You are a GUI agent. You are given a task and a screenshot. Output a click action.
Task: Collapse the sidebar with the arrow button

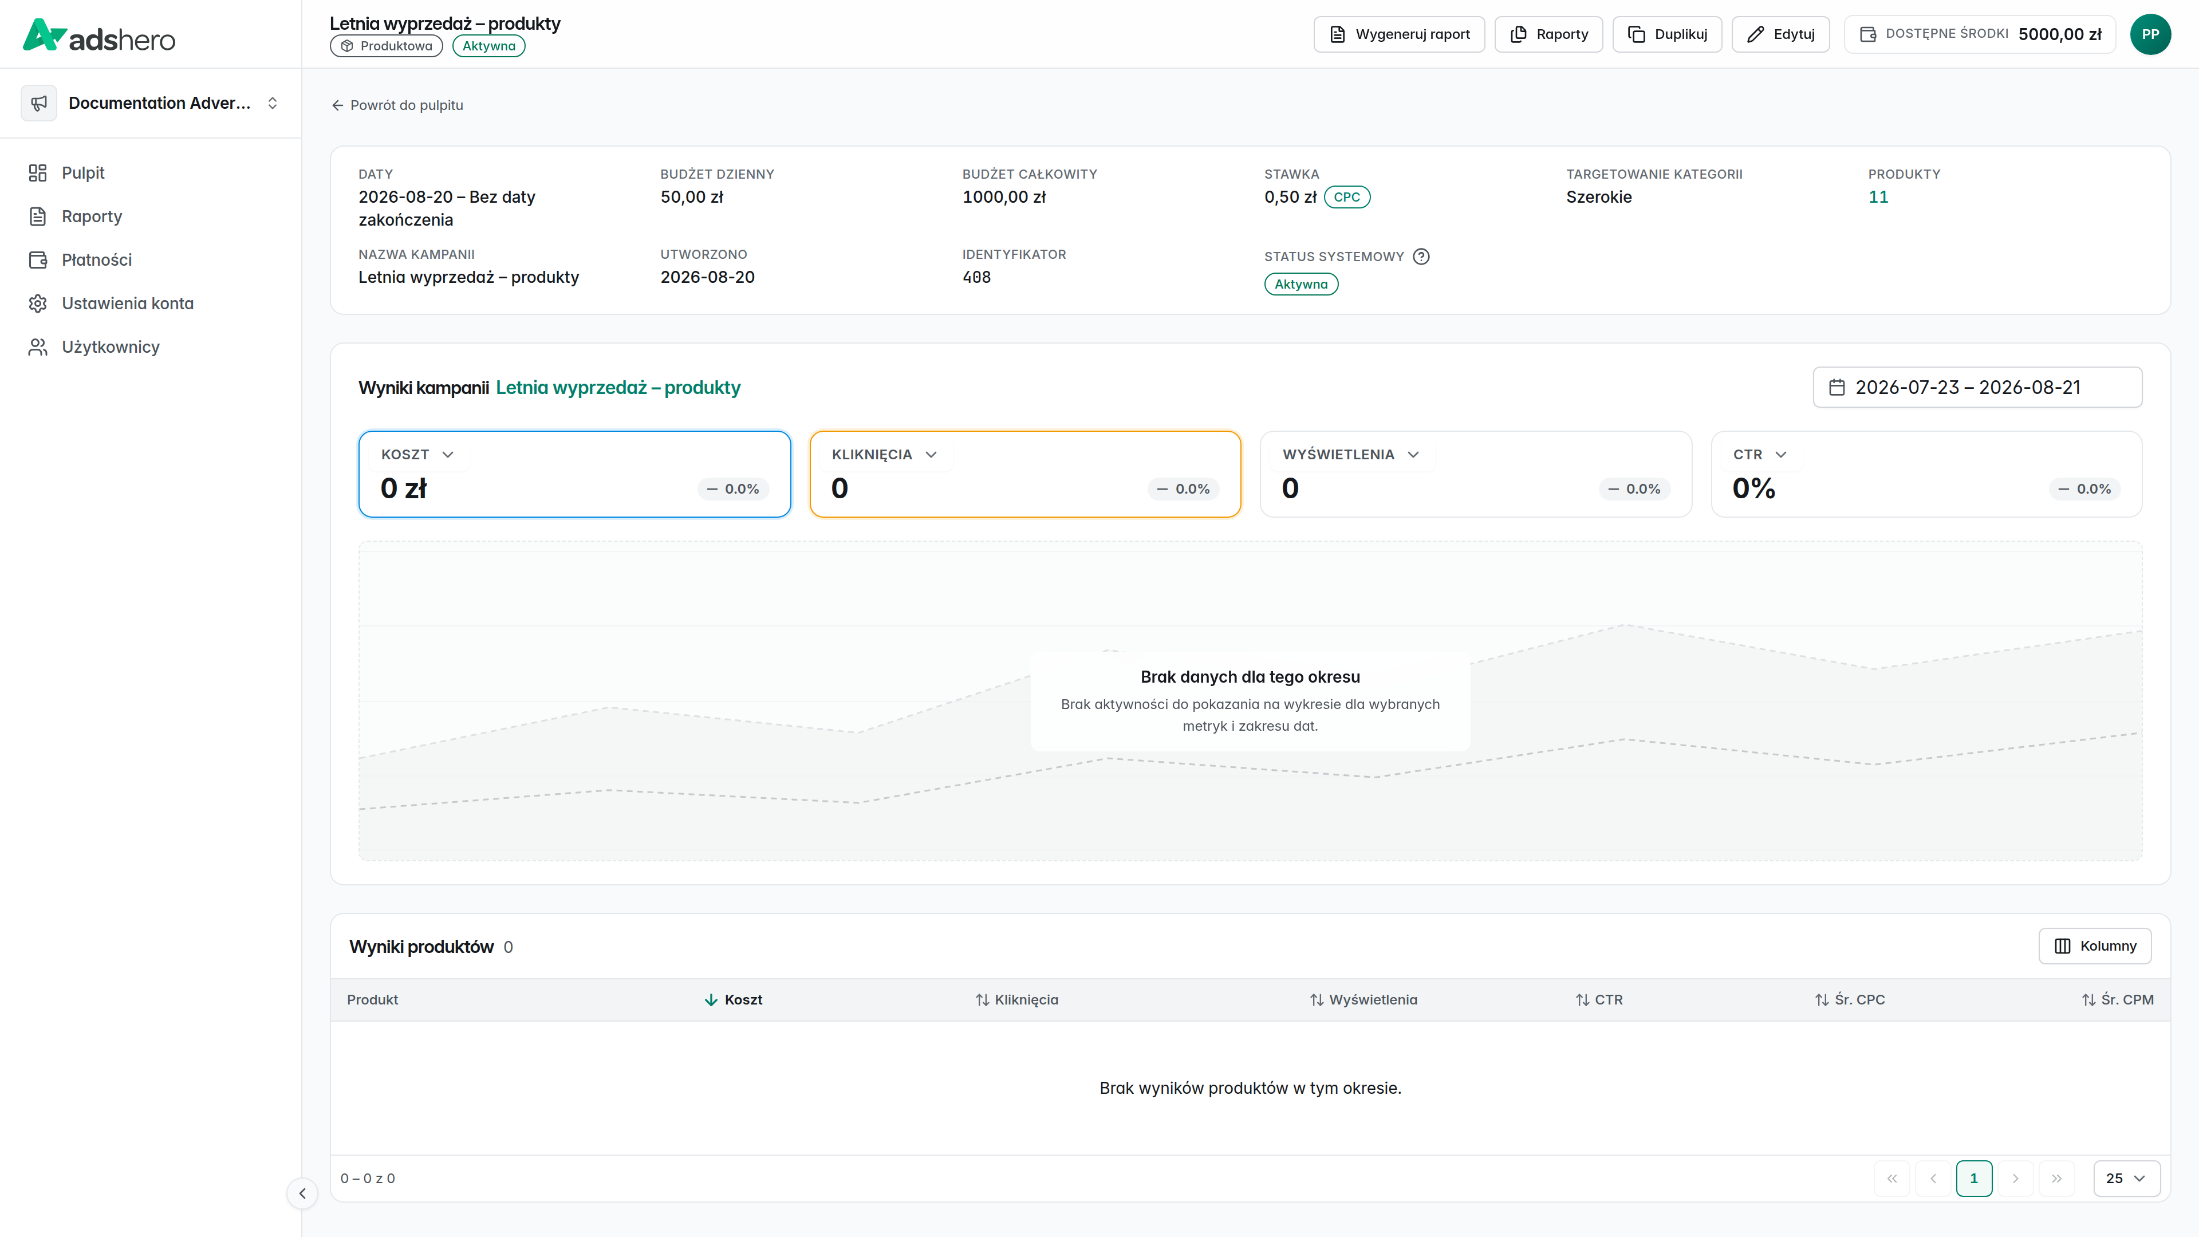point(302,1193)
